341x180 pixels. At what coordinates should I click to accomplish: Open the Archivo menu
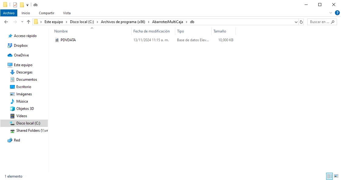[9, 13]
